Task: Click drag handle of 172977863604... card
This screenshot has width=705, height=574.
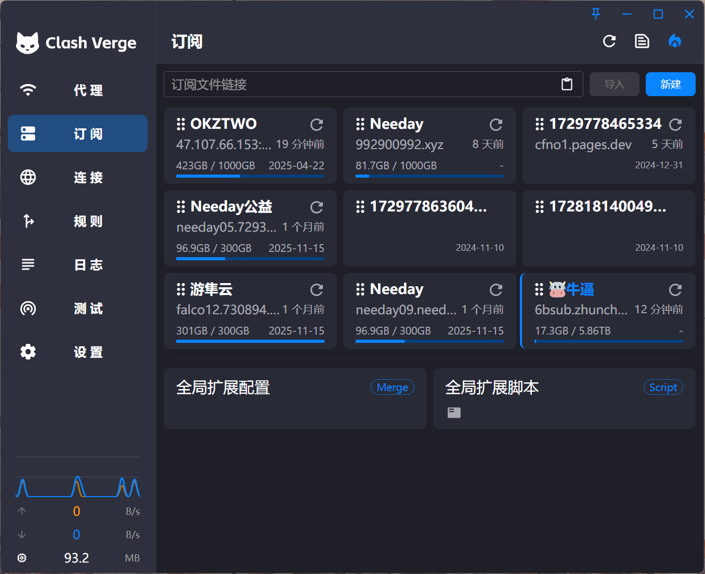Action: tap(360, 207)
